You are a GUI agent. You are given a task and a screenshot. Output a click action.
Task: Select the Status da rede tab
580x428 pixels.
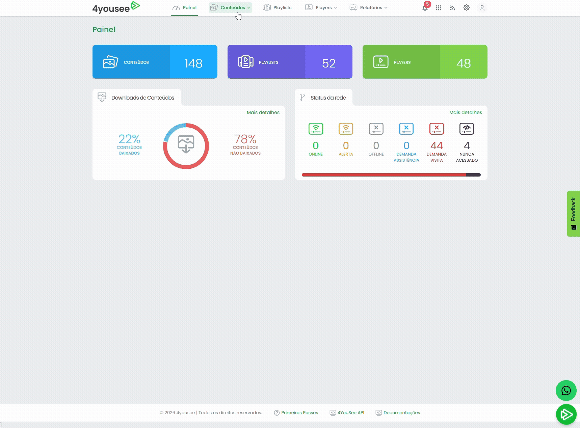tap(324, 98)
